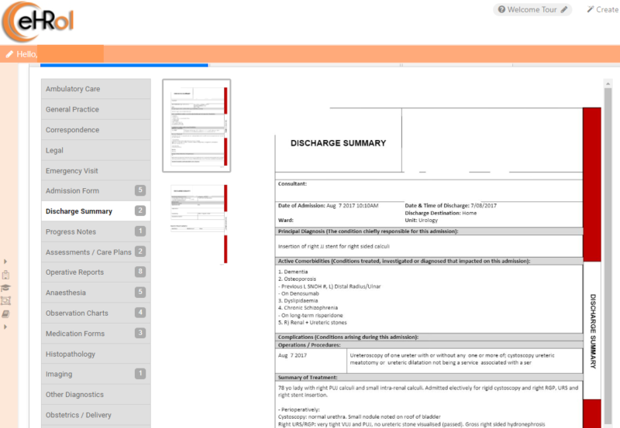Click the pencil icon beside Welcome Tour

[565, 10]
